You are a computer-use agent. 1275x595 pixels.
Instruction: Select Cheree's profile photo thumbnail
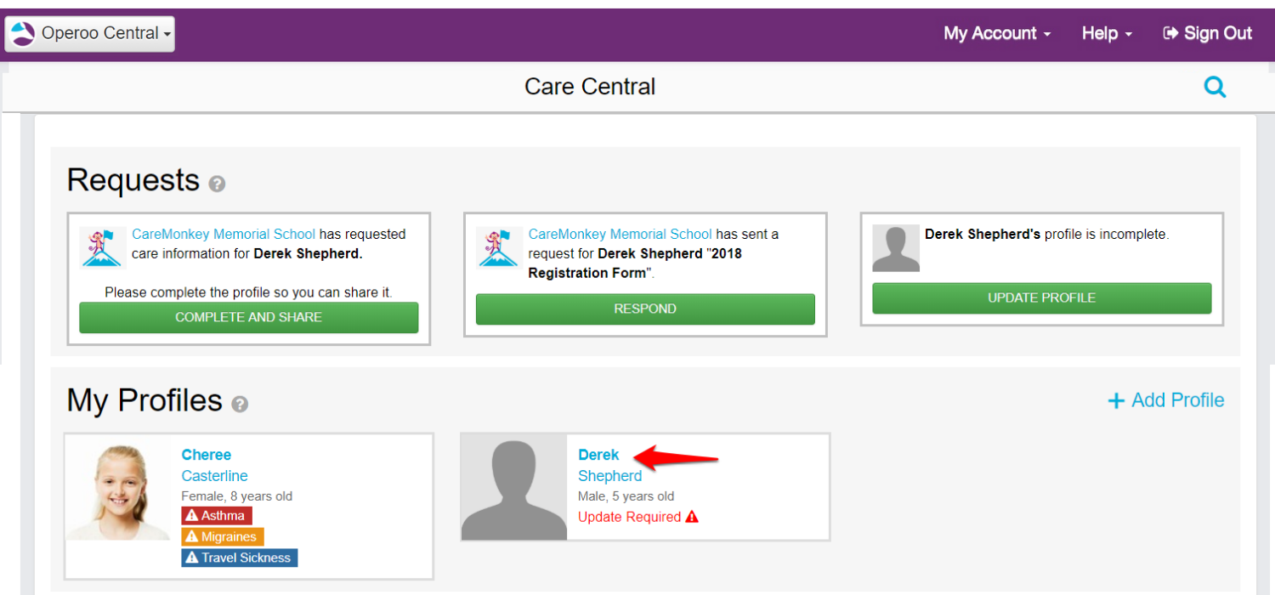pyautogui.click(x=119, y=491)
